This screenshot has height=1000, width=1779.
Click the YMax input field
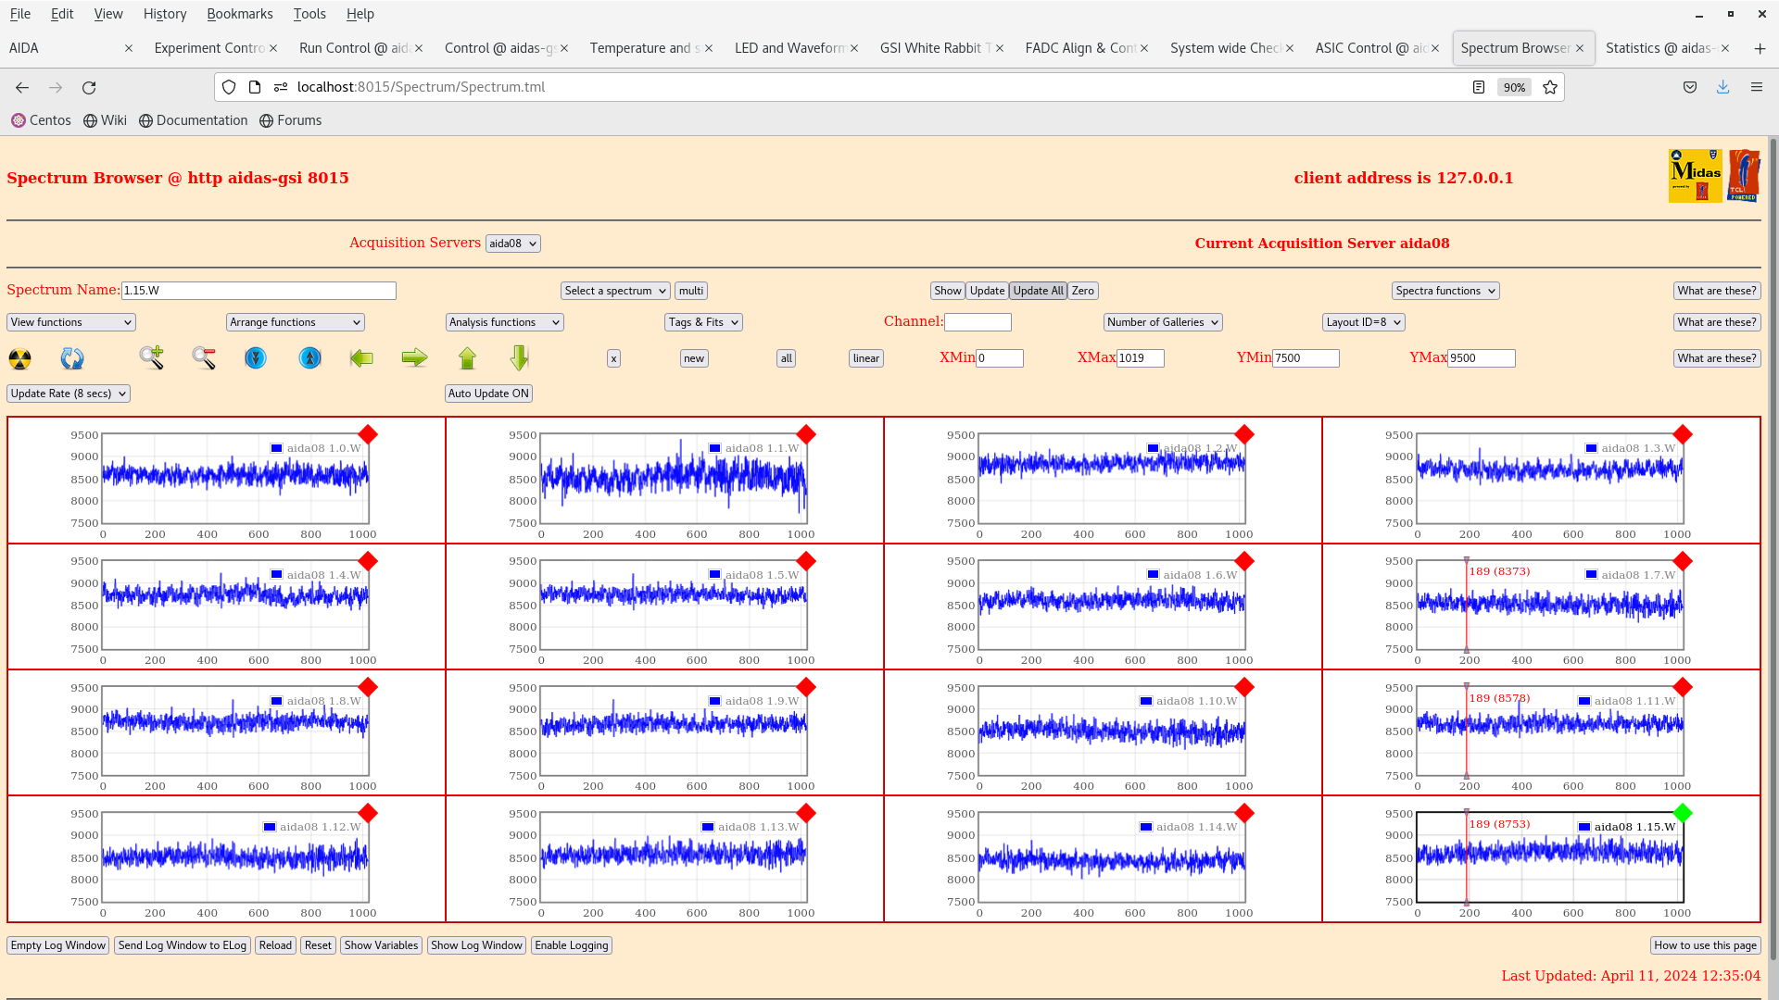click(x=1481, y=358)
